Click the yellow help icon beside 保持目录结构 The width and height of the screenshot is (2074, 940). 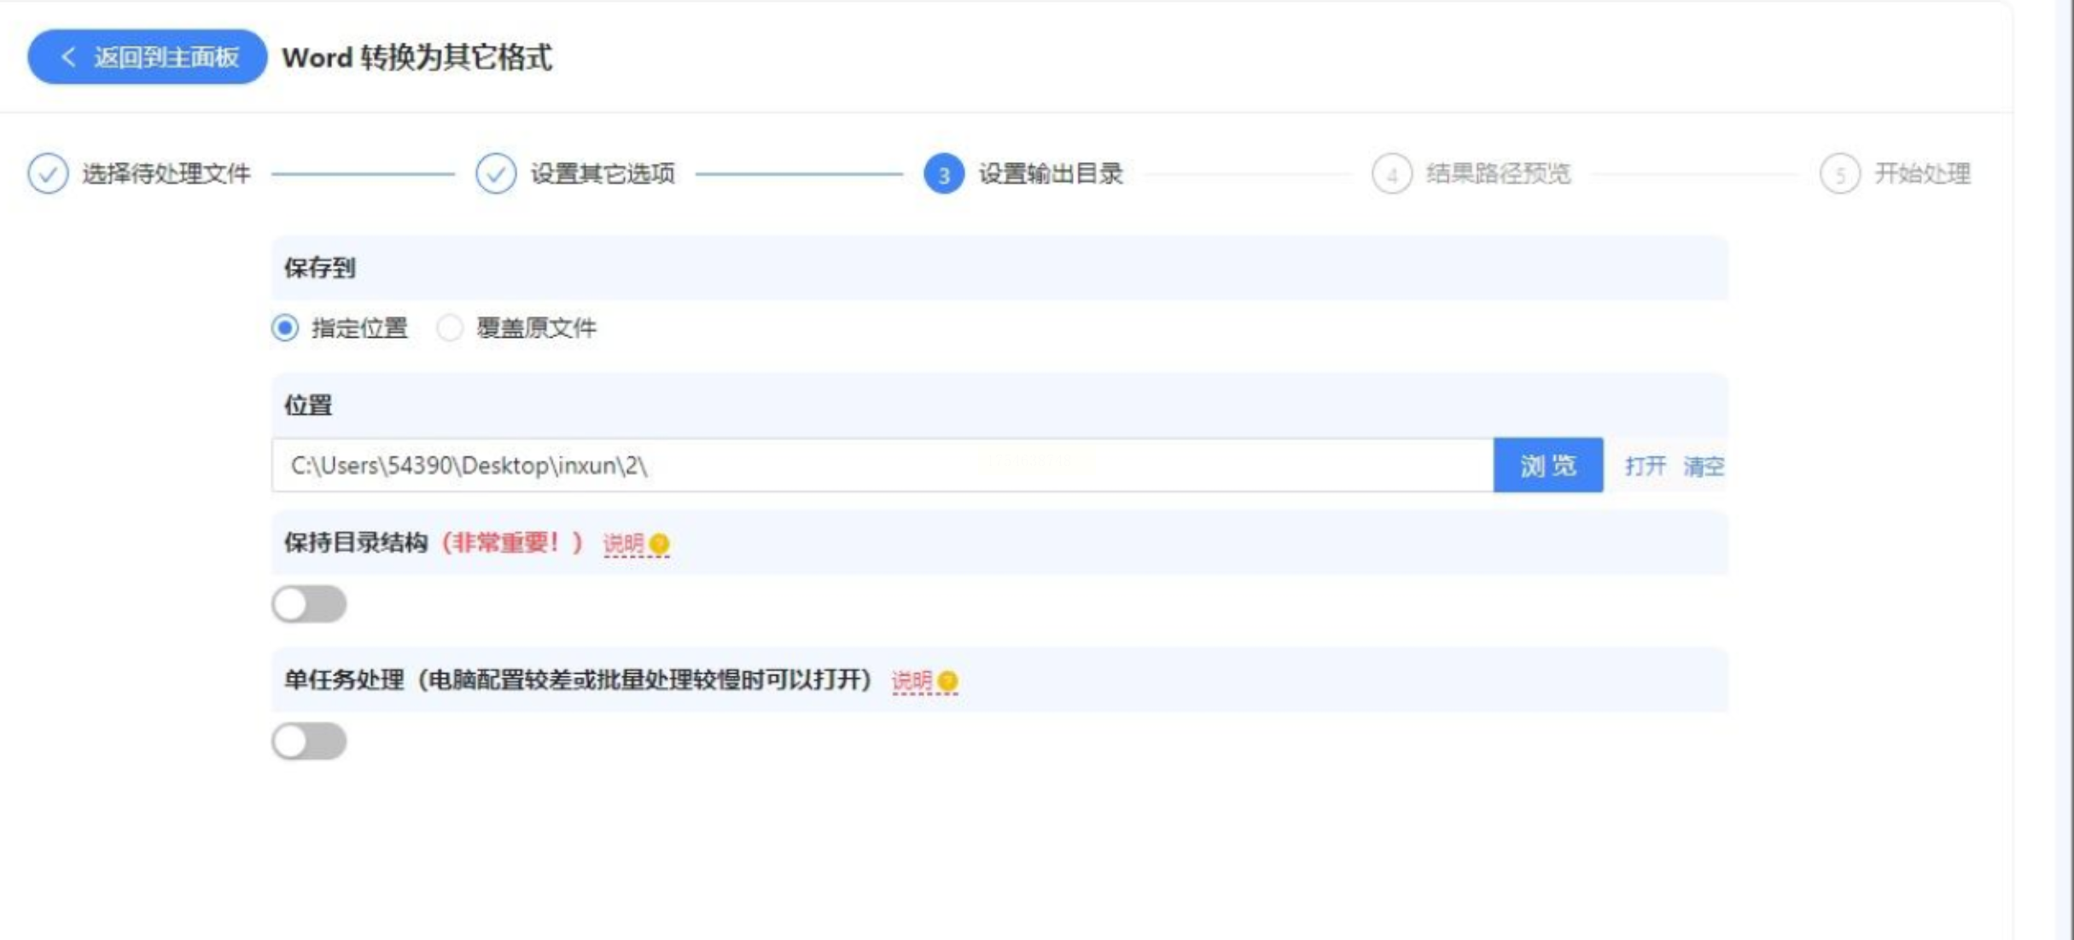pos(659,544)
